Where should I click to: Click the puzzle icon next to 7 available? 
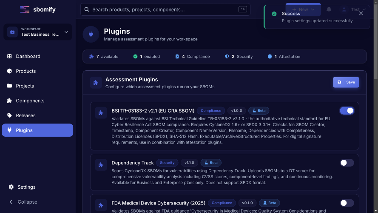(91, 57)
